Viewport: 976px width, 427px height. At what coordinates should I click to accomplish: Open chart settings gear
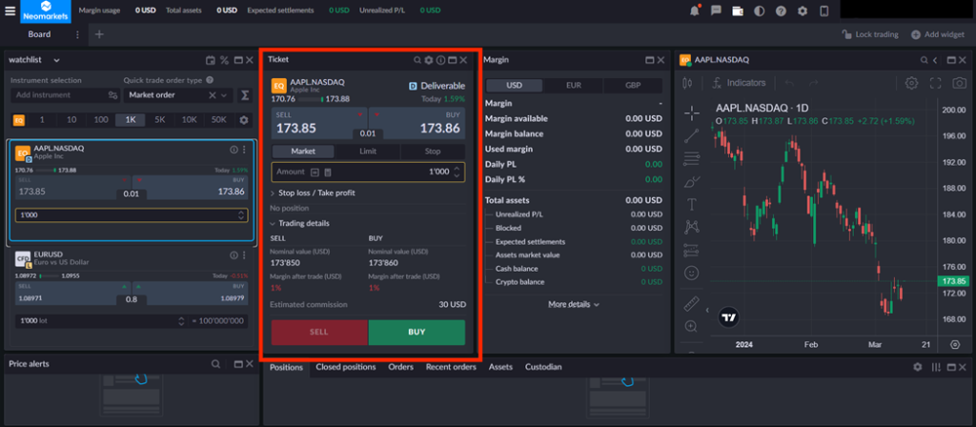click(x=912, y=83)
